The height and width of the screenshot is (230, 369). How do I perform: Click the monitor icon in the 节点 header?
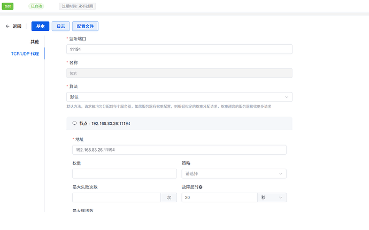coord(74,123)
